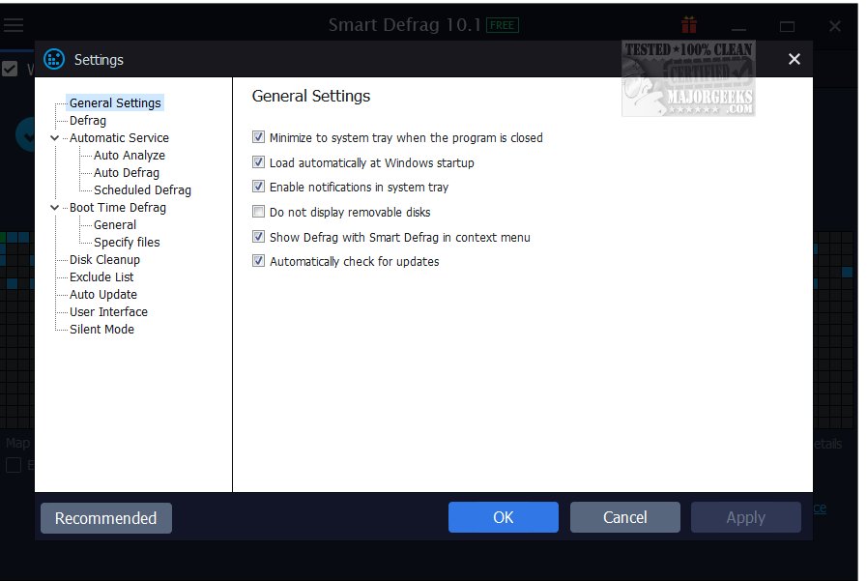This screenshot has width=867, height=581.
Task: Collapse the Automatic Service tree node
Action: (54, 137)
